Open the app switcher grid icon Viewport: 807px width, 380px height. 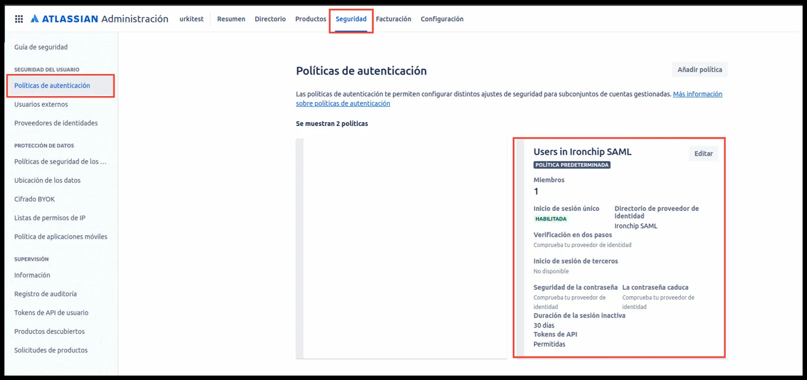[19, 19]
